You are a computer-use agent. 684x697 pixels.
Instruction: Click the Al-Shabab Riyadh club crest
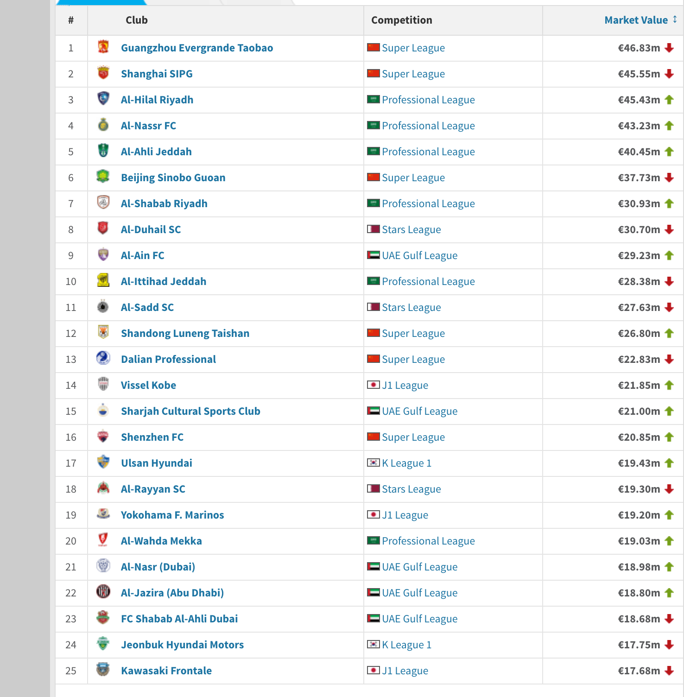coord(103,203)
